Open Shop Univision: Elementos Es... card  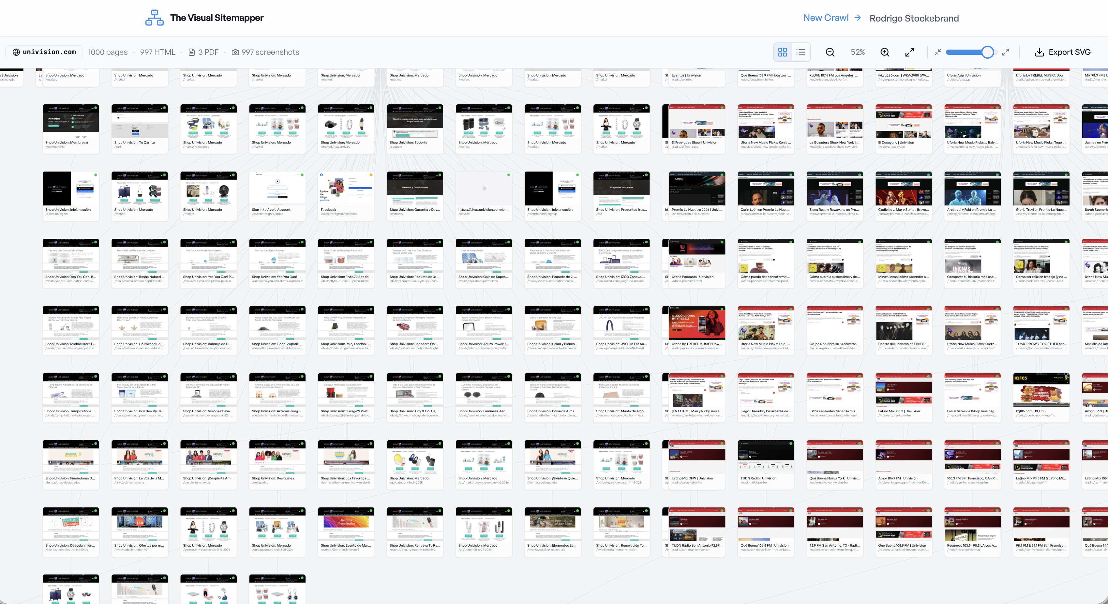(x=553, y=532)
